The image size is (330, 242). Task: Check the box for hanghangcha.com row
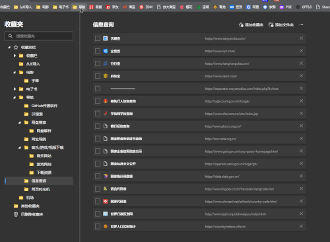point(98,63)
